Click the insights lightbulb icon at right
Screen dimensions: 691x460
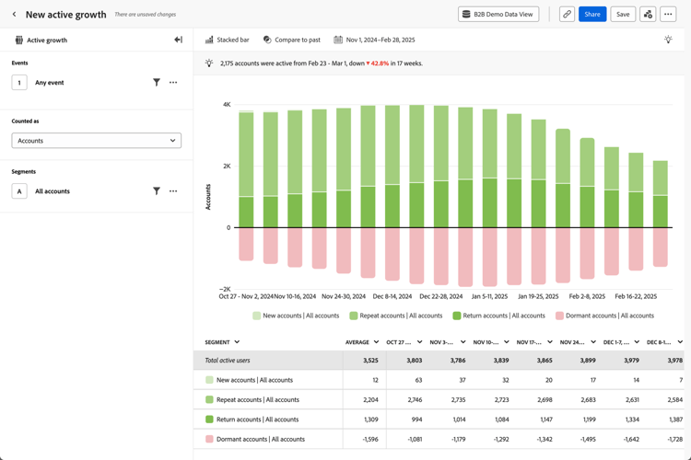668,40
